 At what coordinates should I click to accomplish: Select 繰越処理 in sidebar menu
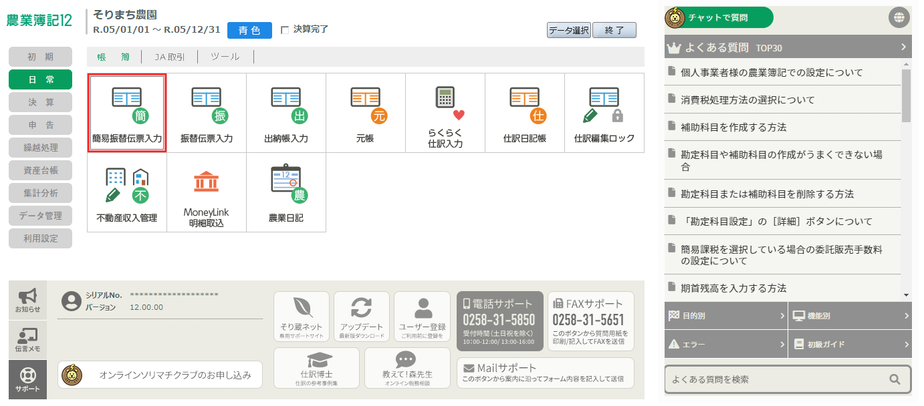point(40,148)
